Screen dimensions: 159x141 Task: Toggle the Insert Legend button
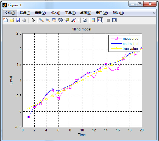[x=100, y=20]
